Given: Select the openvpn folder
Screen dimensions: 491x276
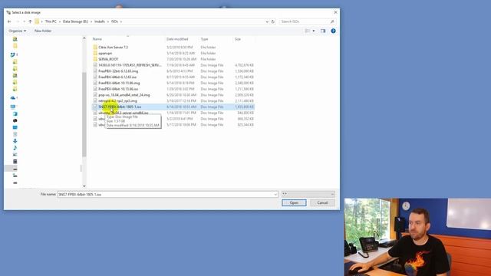Looking at the screenshot, I should click(x=105, y=53).
